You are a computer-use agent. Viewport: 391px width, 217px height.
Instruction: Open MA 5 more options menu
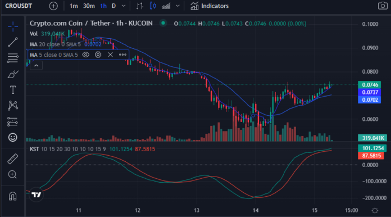(122, 55)
